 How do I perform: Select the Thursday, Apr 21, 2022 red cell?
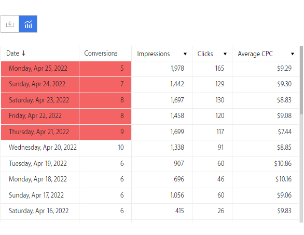click(x=40, y=132)
